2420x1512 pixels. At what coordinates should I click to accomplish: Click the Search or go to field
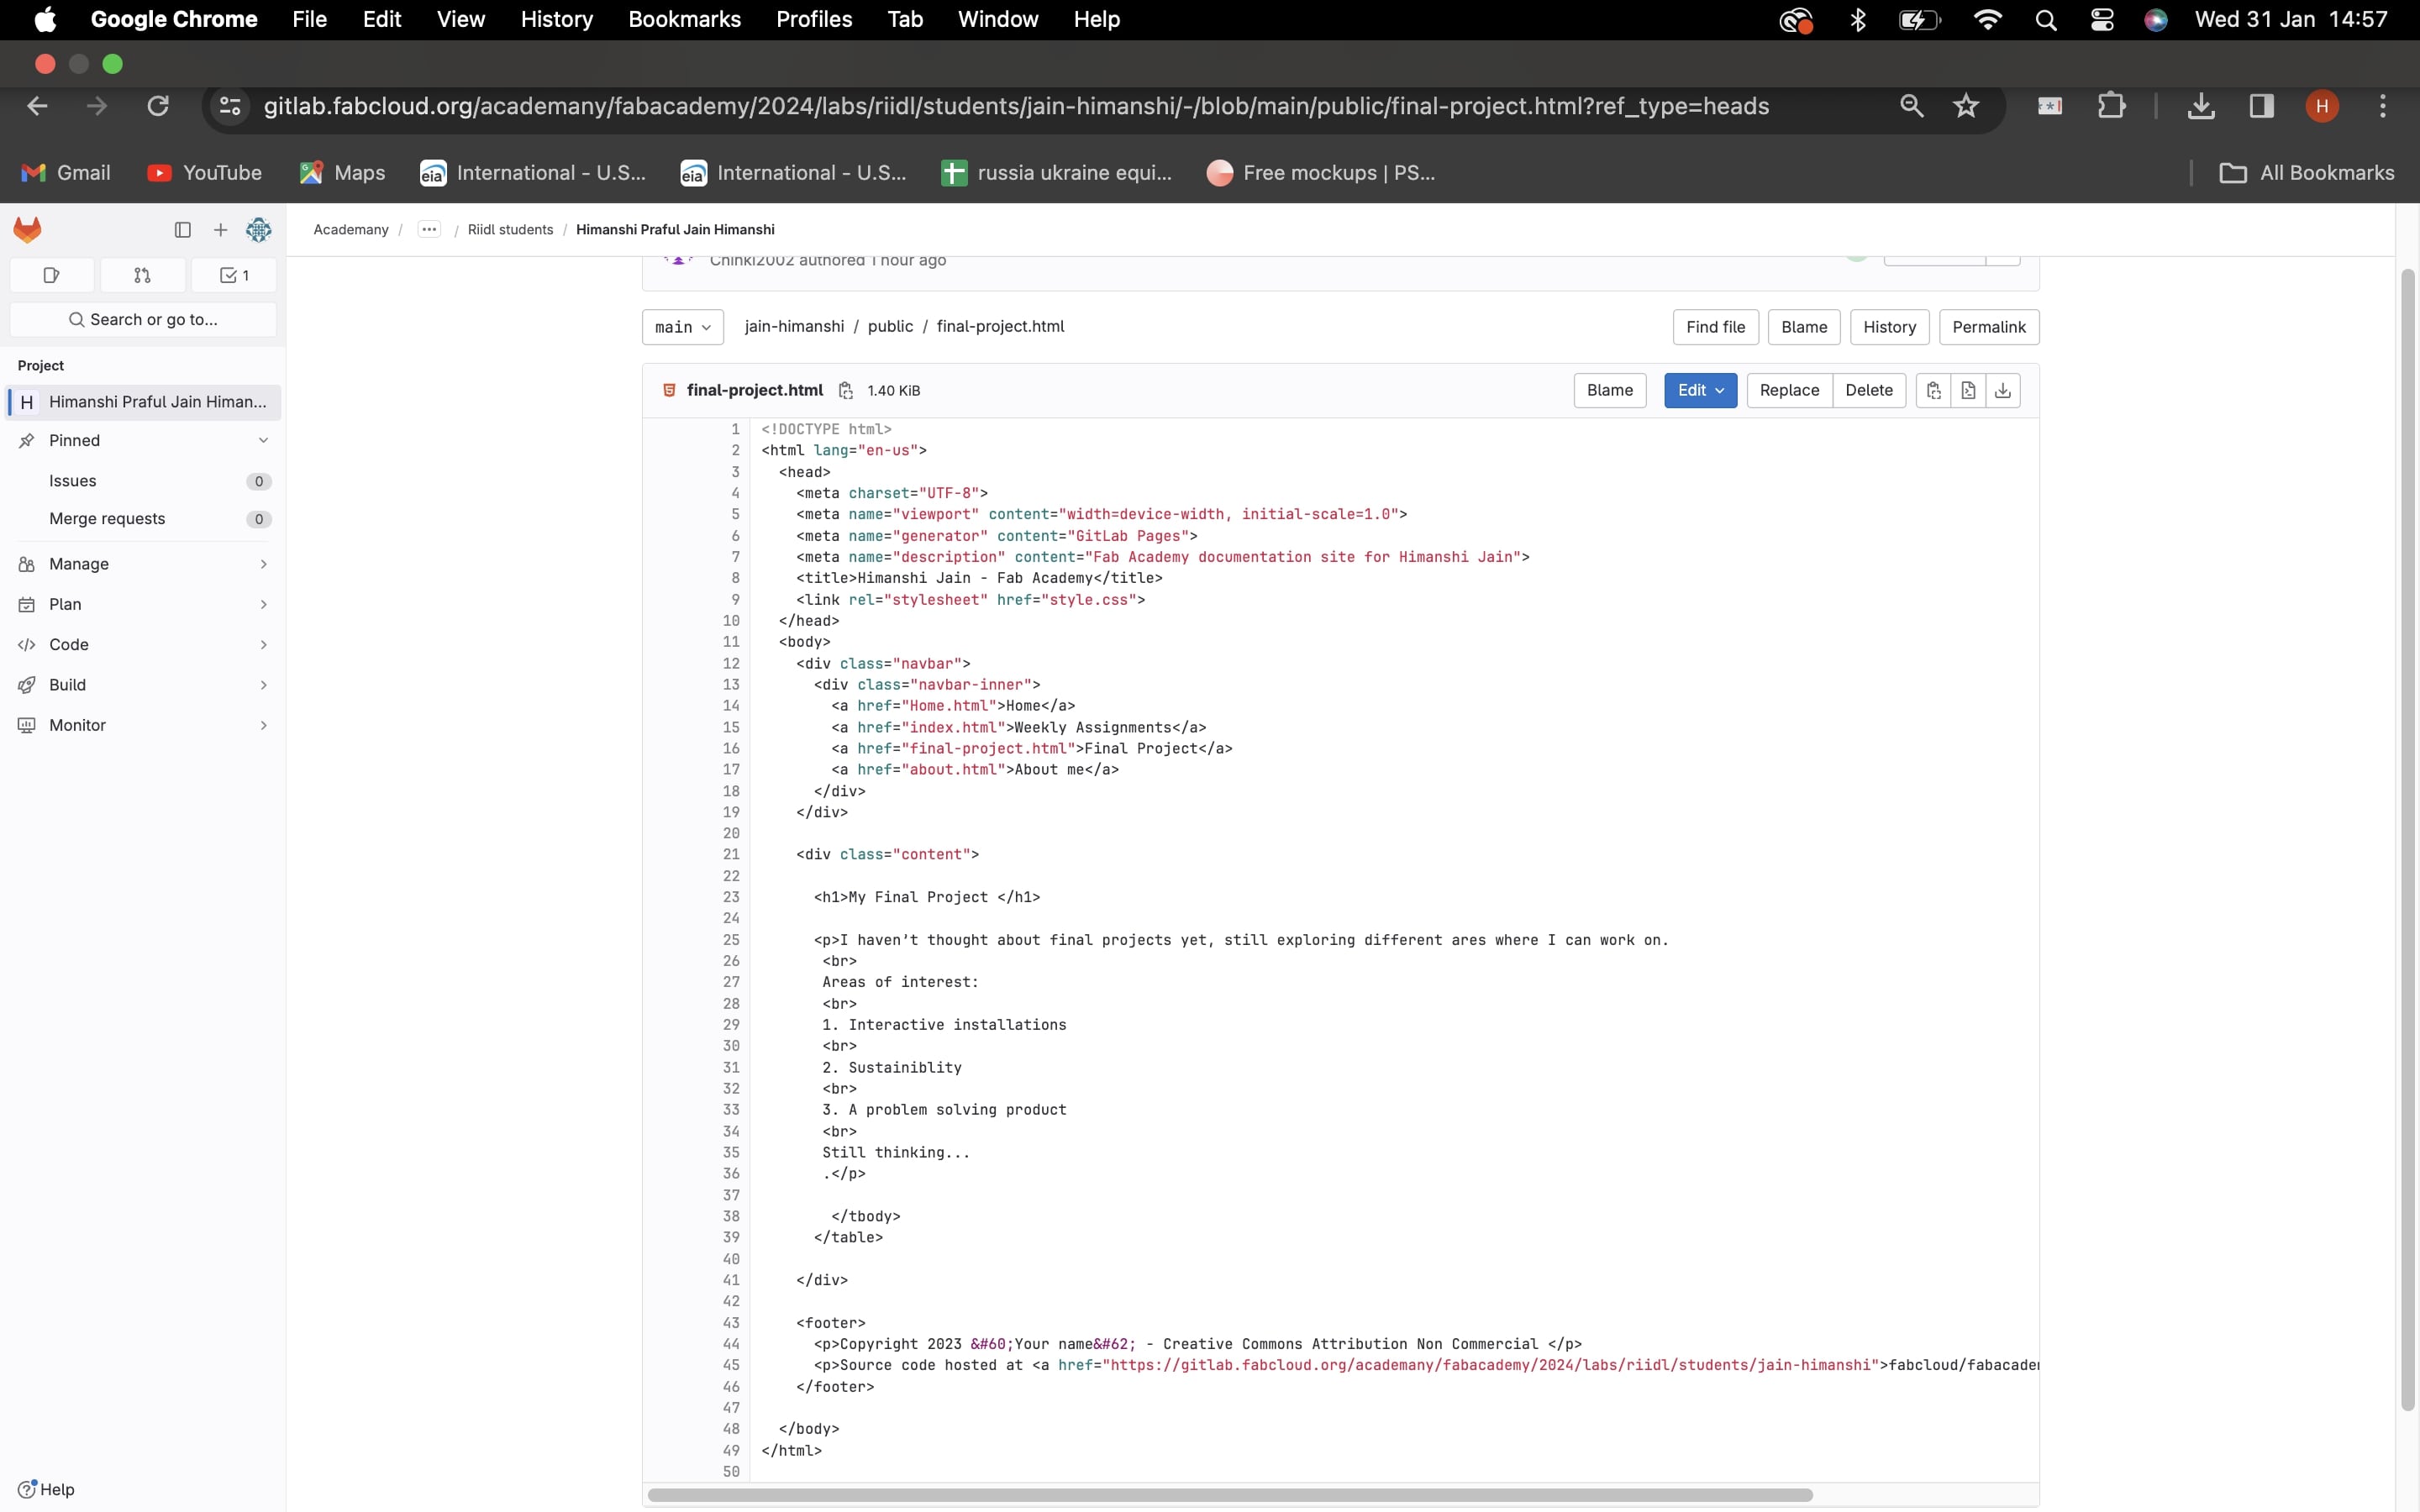143,320
